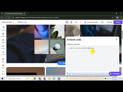Image resolution: width=123 pixels, height=92 pixels.
Task: Open Ask Kodee assistant
Action: click(115, 74)
